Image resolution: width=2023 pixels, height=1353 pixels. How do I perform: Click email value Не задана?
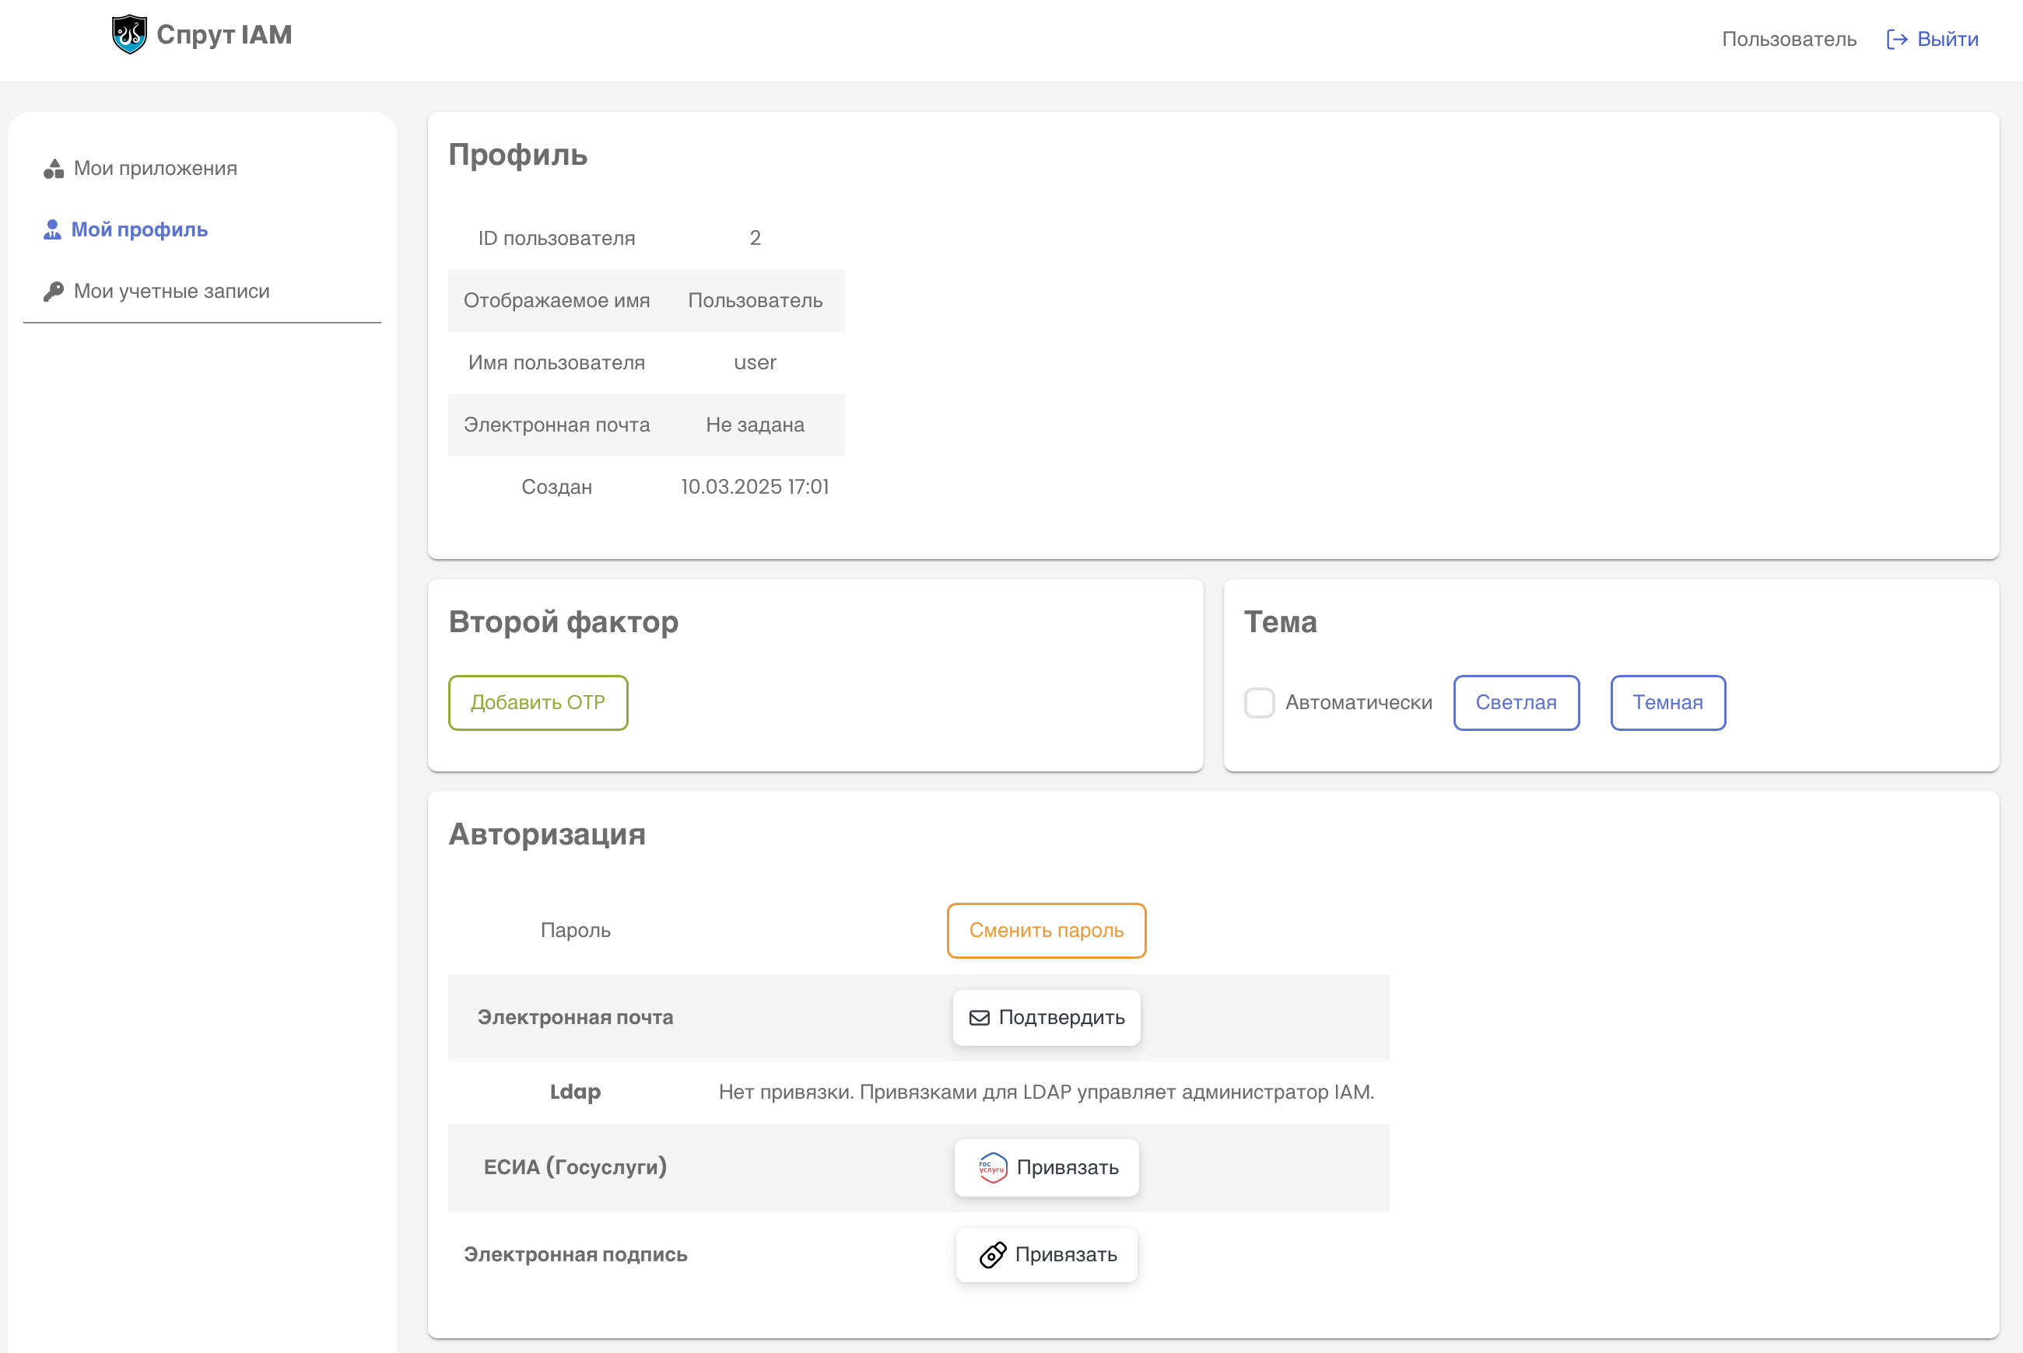[756, 425]
